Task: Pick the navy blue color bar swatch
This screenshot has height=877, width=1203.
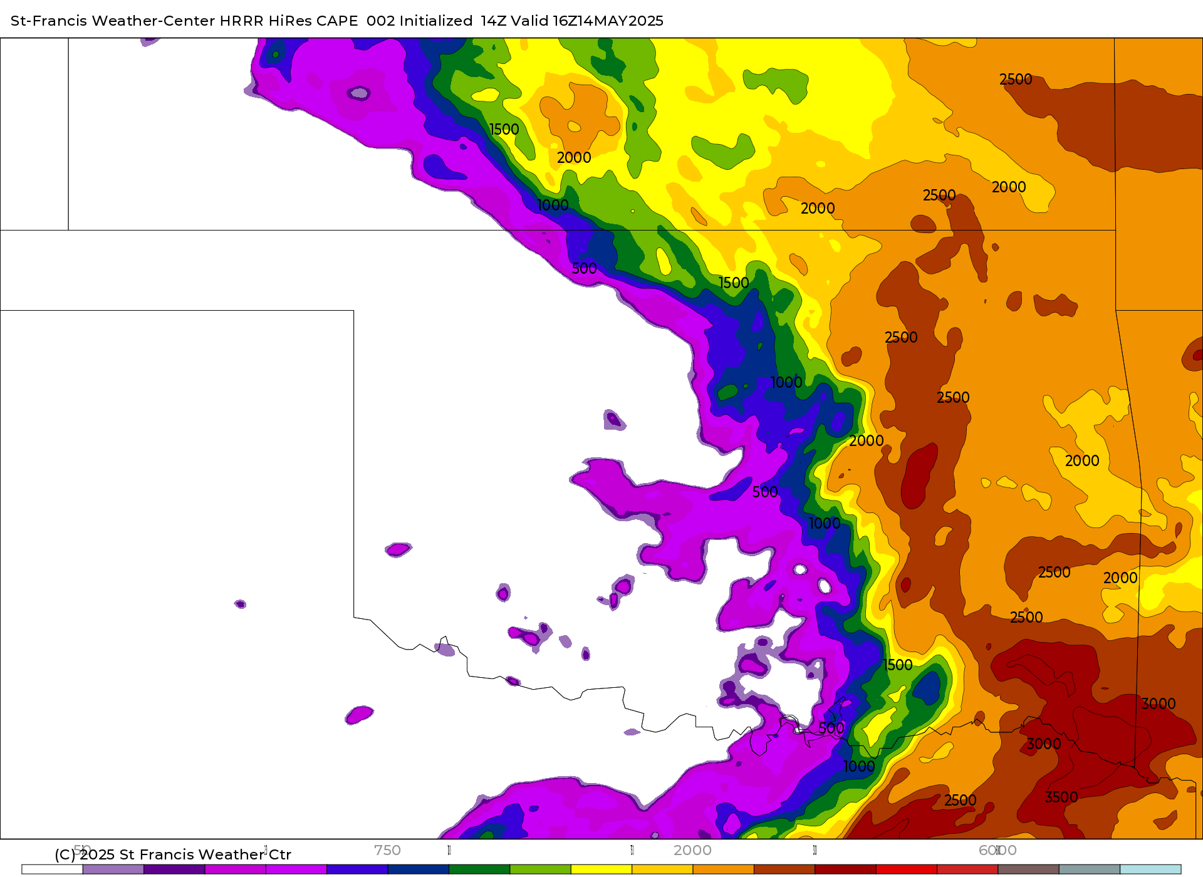Action: (x=419, y=869)
